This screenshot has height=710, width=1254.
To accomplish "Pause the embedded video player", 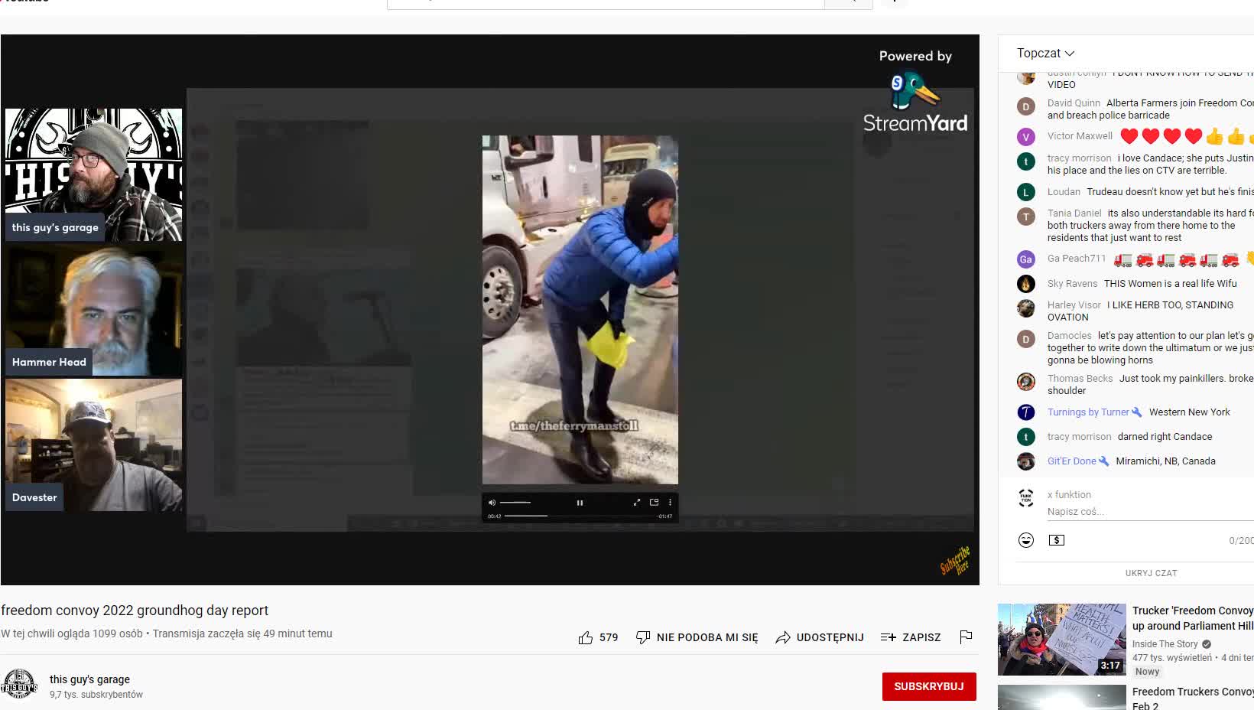I will click(580, 503).
